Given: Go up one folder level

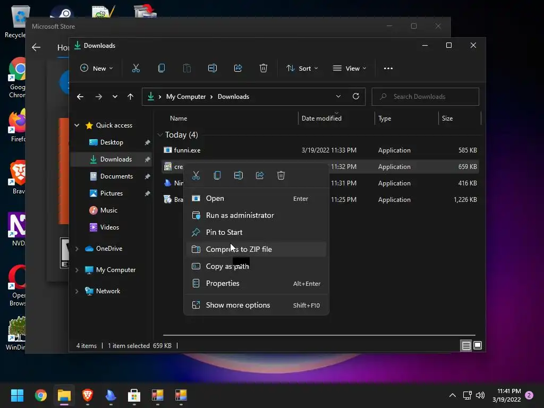Looking at the screenshot, I should click(x=131, y=97).
